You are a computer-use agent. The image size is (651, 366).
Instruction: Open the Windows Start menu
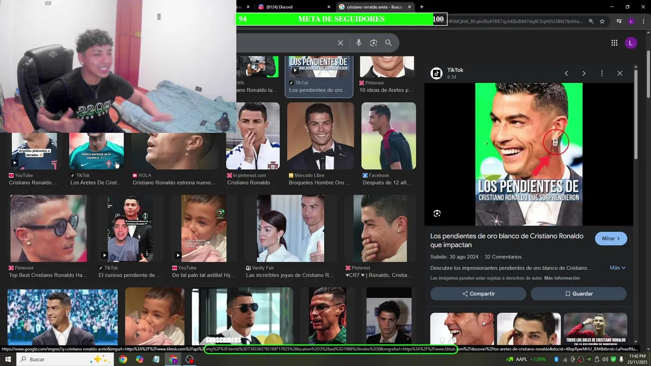pos(8,359)
